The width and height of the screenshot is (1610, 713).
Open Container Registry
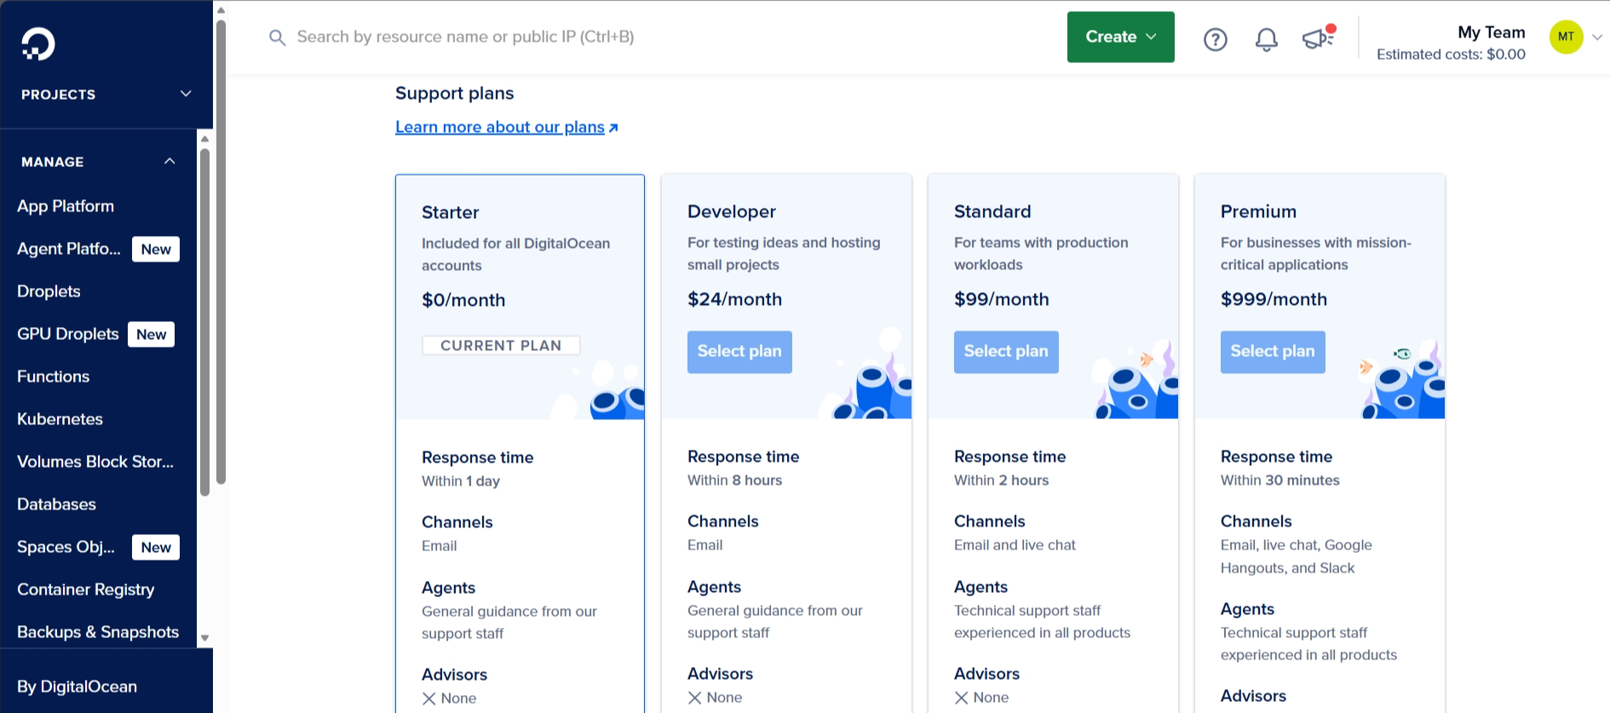click(86, 589)
